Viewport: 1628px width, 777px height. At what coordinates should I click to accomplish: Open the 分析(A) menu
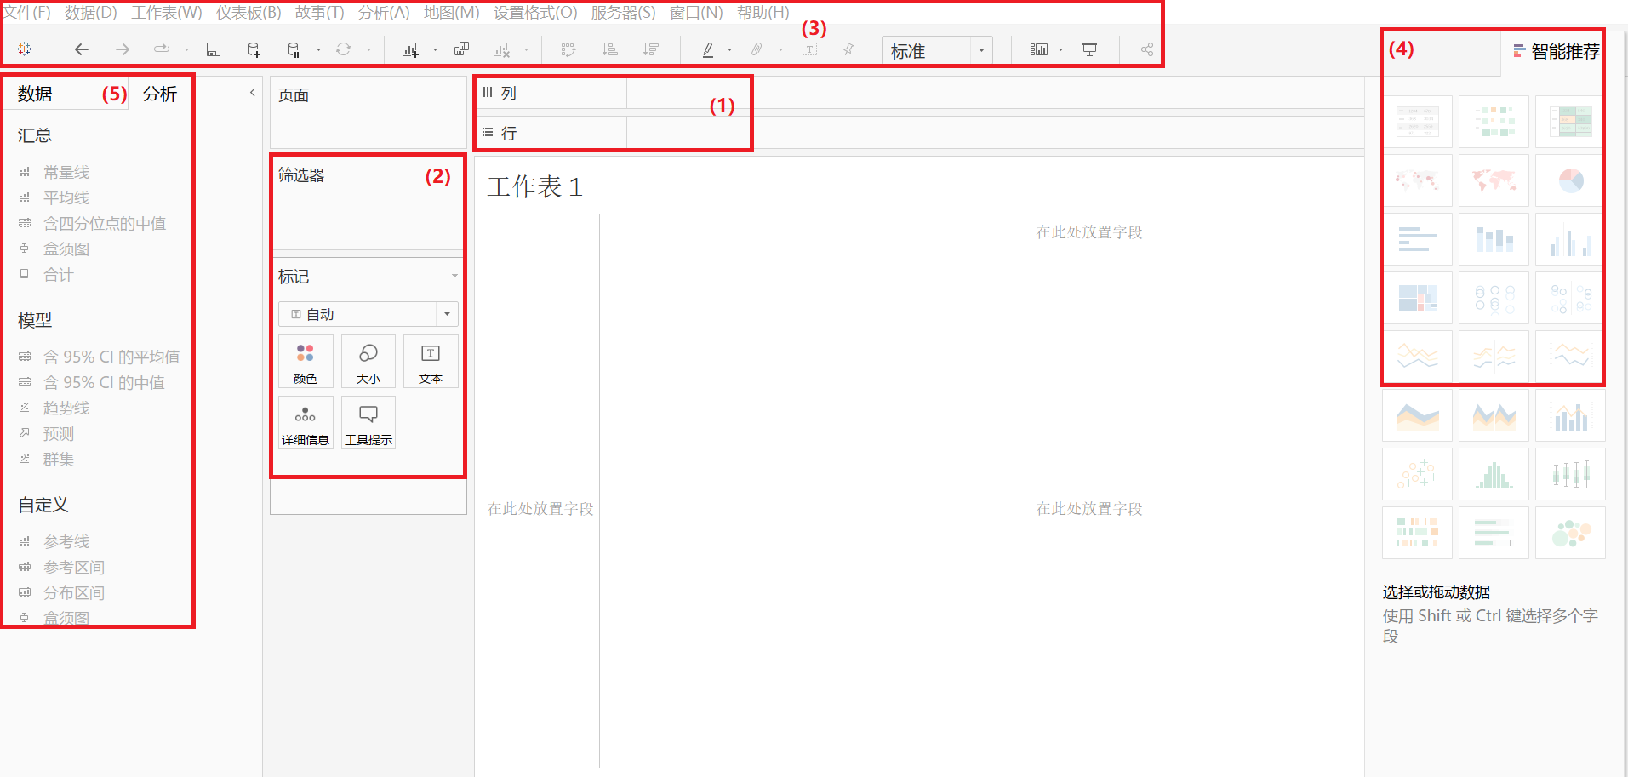pos(384,13)
